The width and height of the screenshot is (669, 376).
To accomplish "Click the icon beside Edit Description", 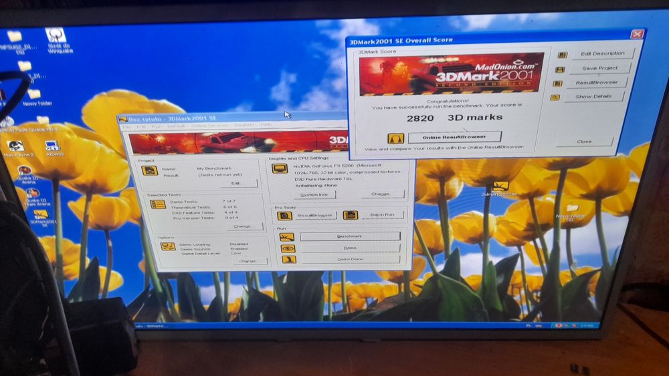I will [563, 55].
